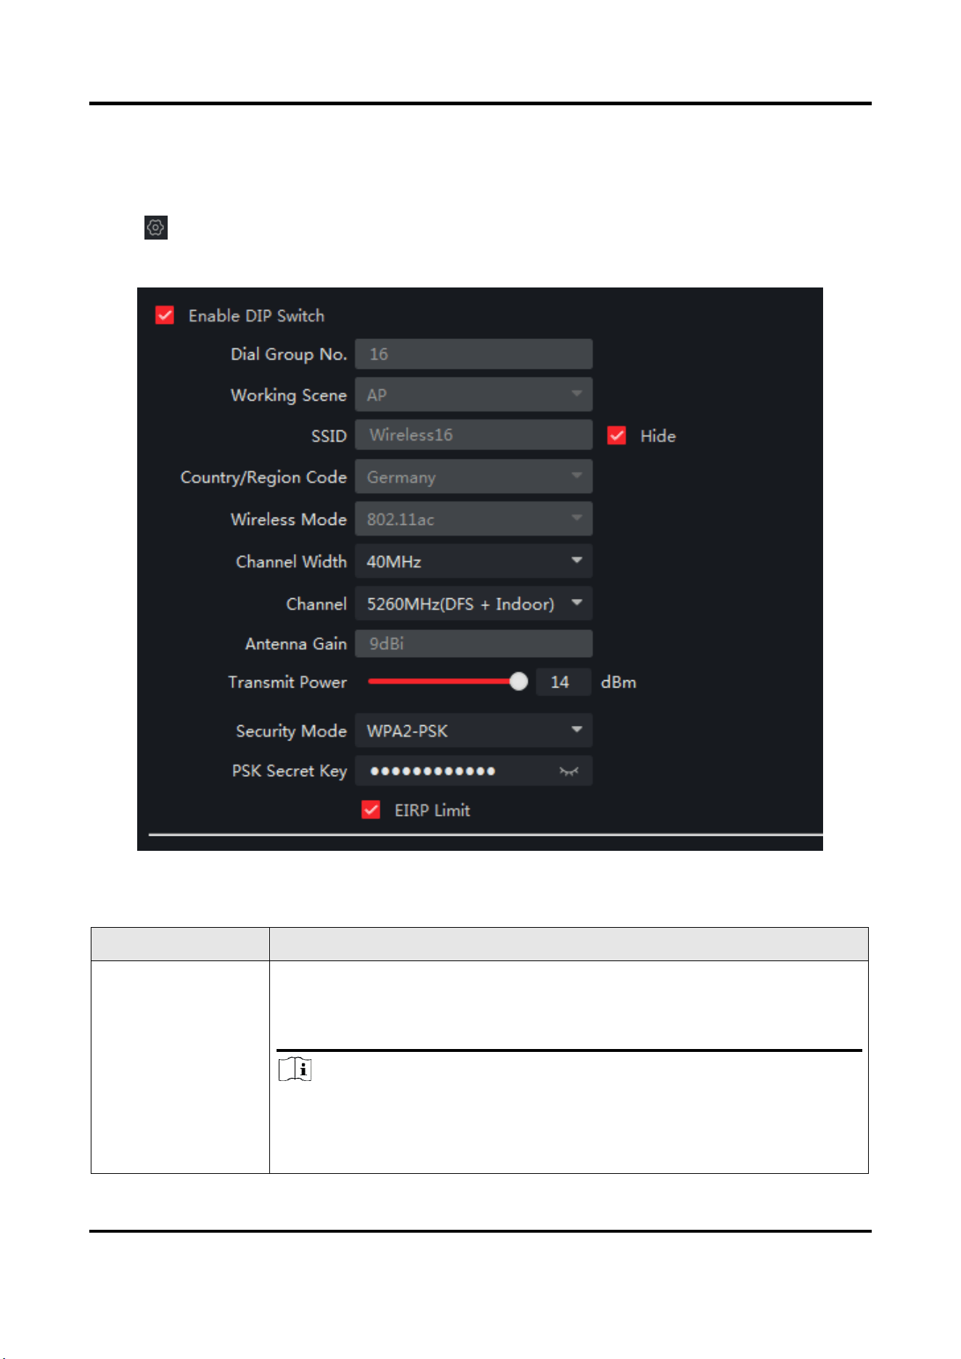961x1359 pixels.
Task: Click the EIRP Limit label text
Action: tap(432, 810)
